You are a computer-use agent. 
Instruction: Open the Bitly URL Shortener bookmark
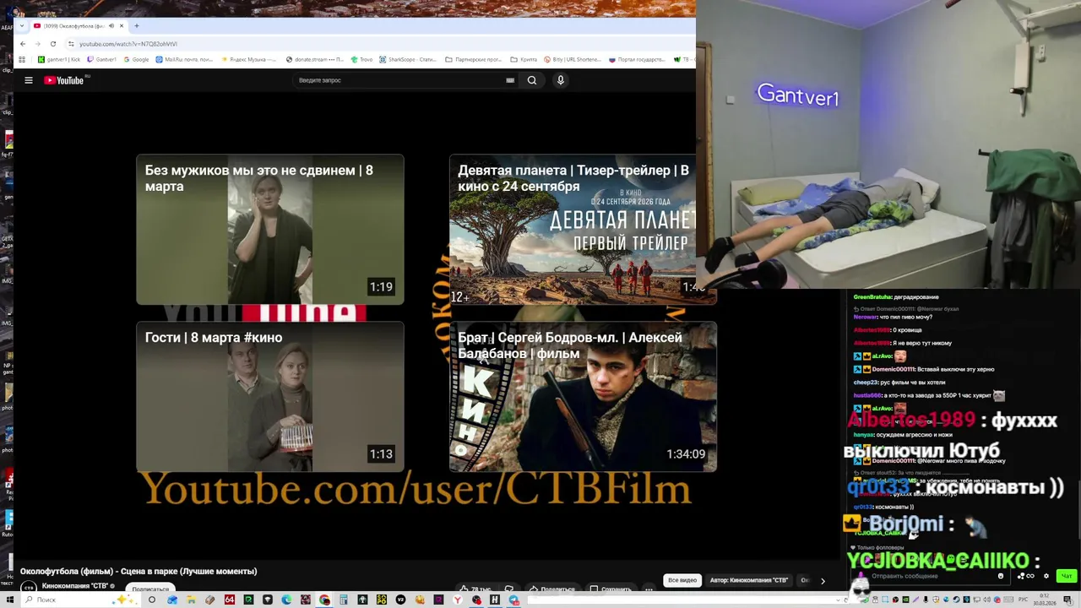point(572,59)
